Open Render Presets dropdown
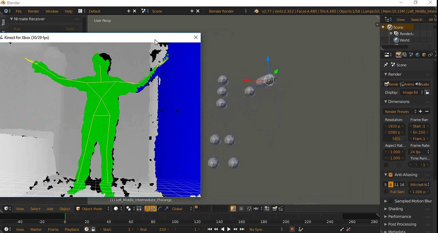The height and width of the screenshot is (233, 438). (x=401, y=111)
